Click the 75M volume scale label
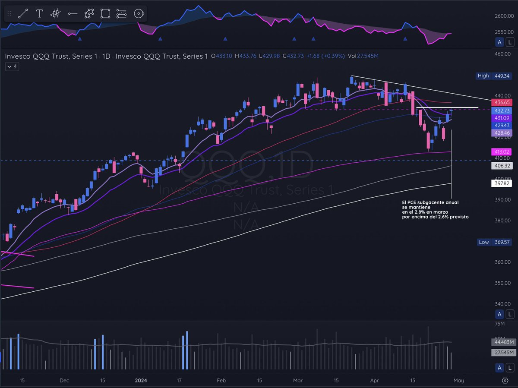 (499, 324)
